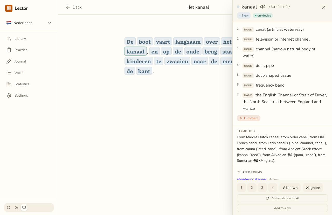Click the word 'te' in the text
Image resolution: width=332 pixels, height=215 pixels.
(x=159, y=61)
